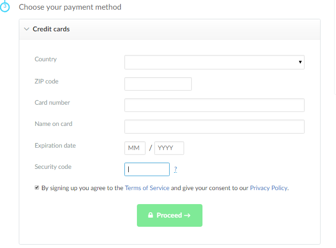Click the Security code label
This screenshot has height=248, width=336.
[53, 166]
